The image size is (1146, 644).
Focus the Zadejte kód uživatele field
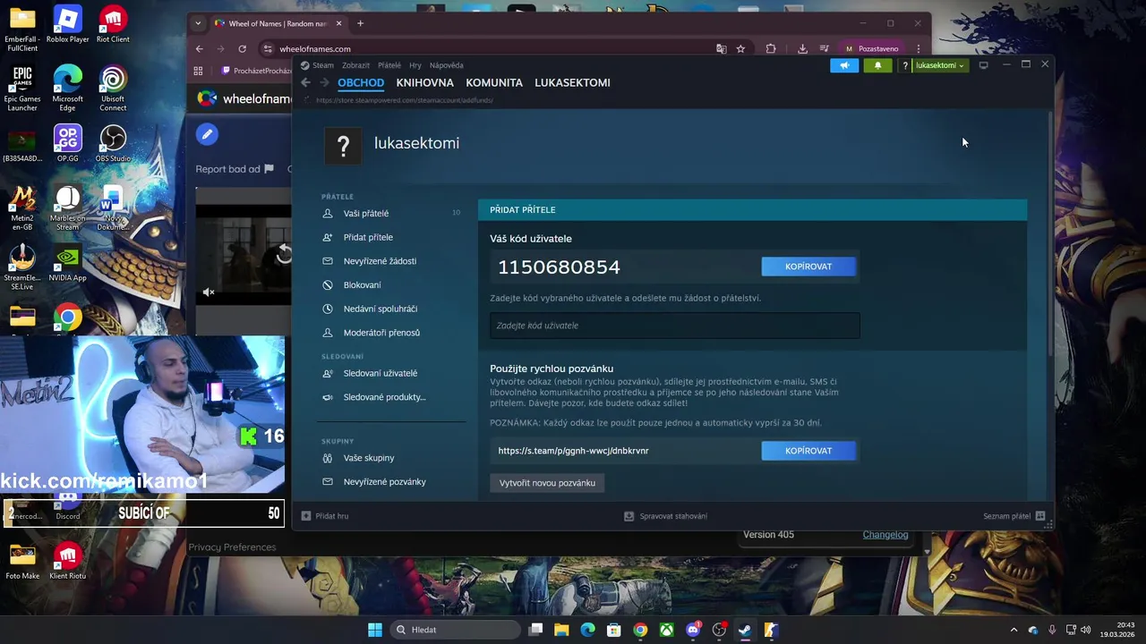point(674,326)
